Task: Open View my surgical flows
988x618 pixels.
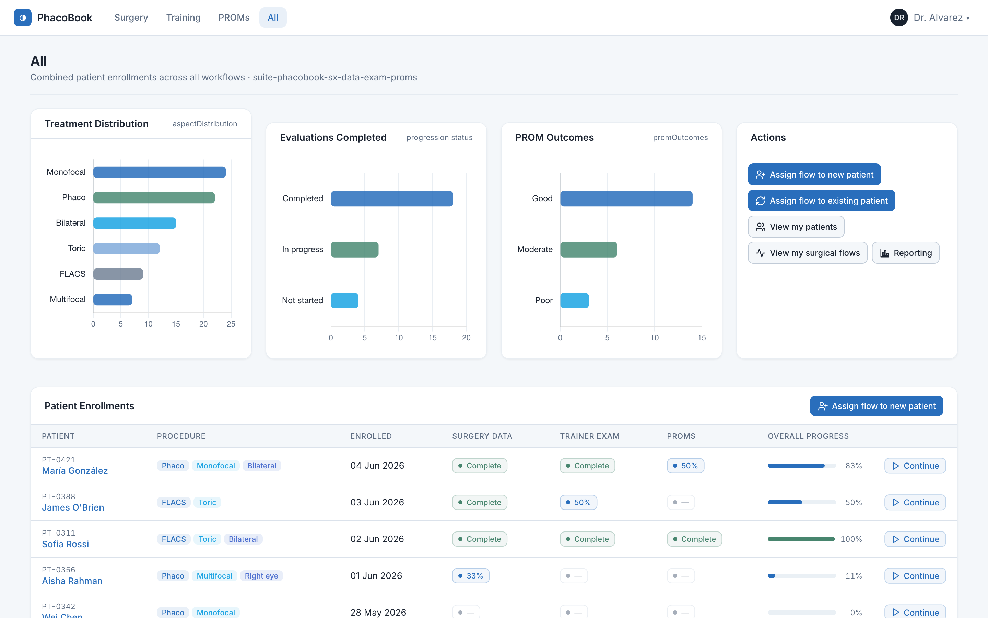Action: 808,253
